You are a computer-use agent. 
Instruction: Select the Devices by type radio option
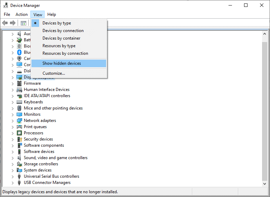tap(57, 23)
